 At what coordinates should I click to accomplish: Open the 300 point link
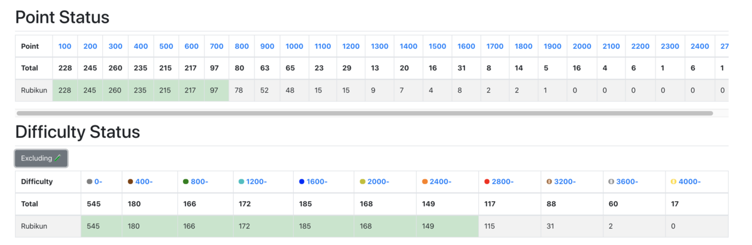(x=115, y=46)
